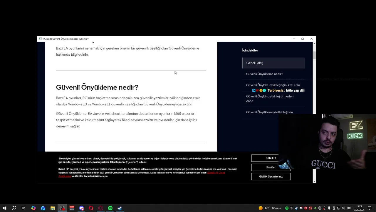
Task: Open red Gizlilik ve Çerez Politikamız link
Action: (216, 173)
